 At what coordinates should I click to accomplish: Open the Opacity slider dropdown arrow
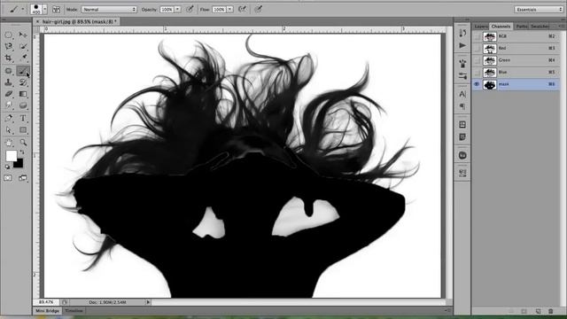pos(177,10)
